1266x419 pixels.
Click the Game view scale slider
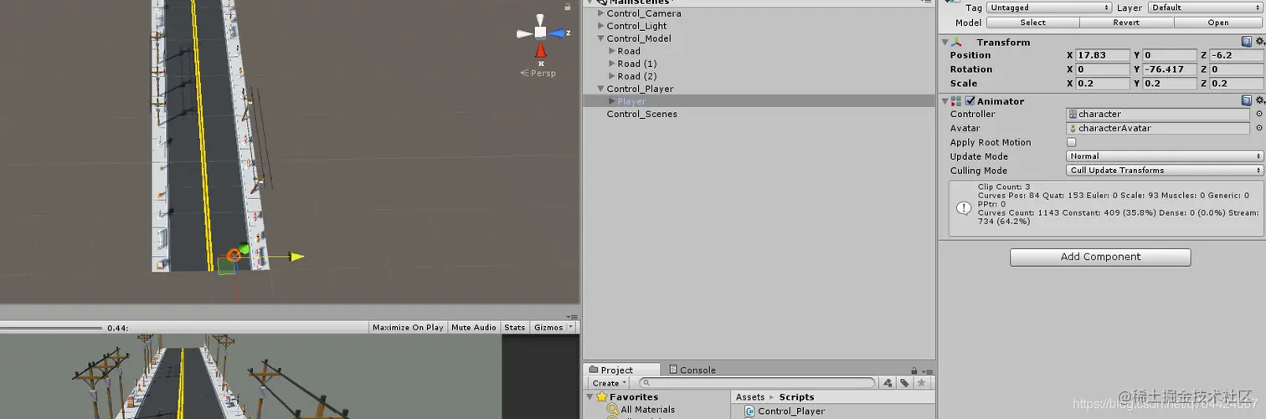(51, 328)
